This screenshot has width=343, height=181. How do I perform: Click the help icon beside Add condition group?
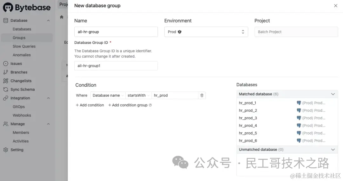150,105
